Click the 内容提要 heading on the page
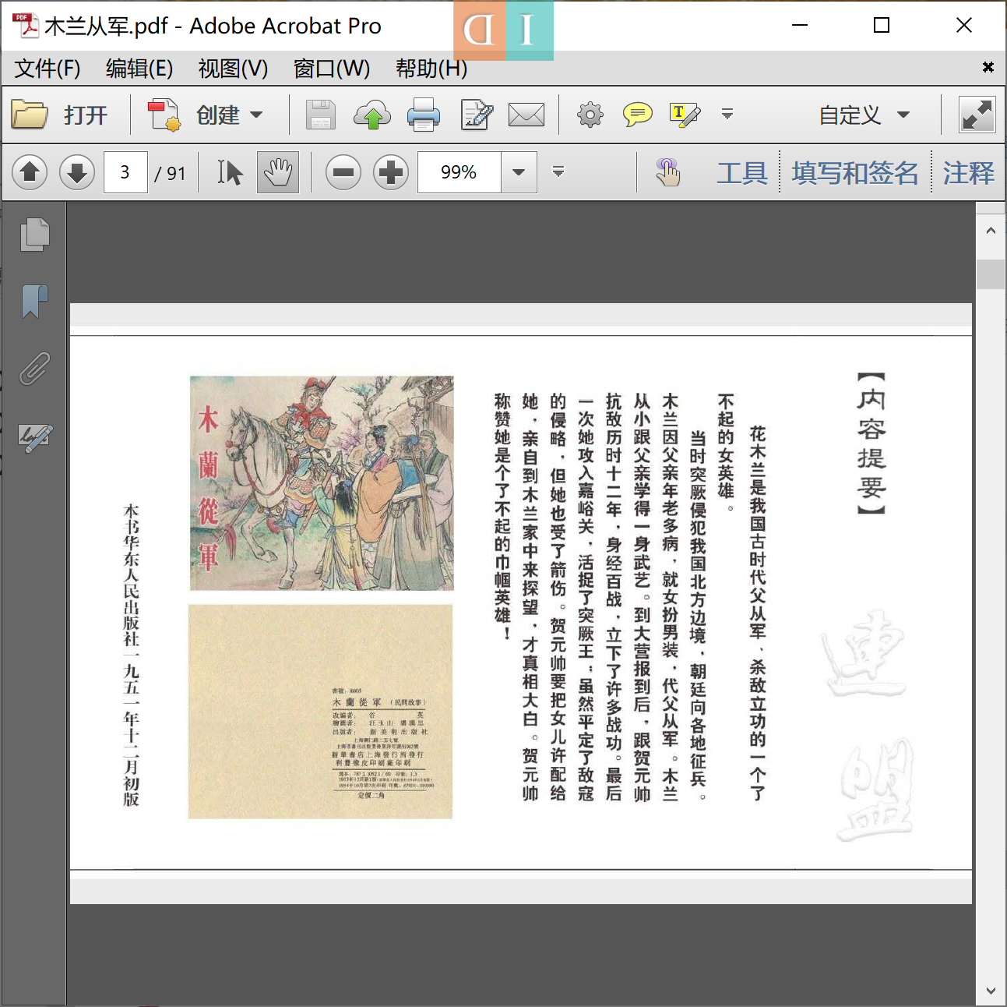Screen dimensions: 1007x1007 click(871, 443)
